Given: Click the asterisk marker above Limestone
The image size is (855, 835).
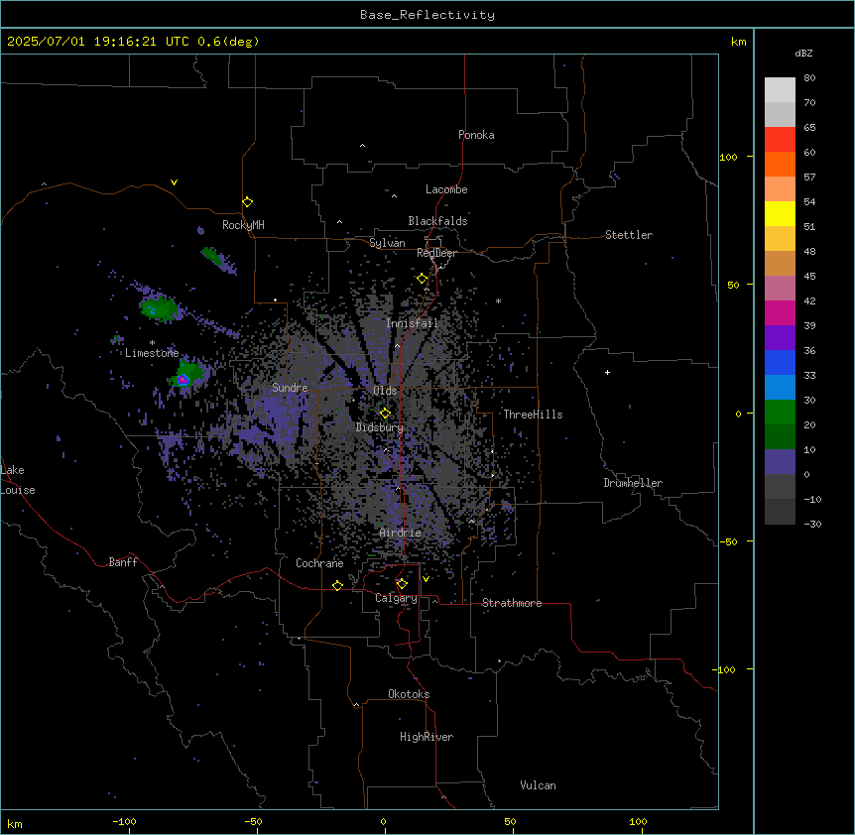Looking at the screenshot, I should click(x=152, y=343).
